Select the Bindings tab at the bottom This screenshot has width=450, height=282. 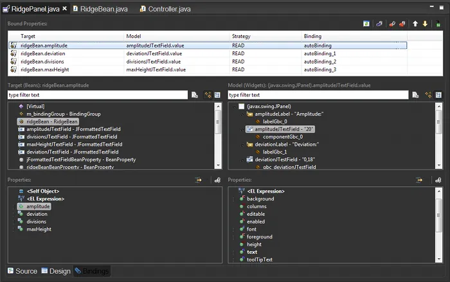click(x=92, y=271)
